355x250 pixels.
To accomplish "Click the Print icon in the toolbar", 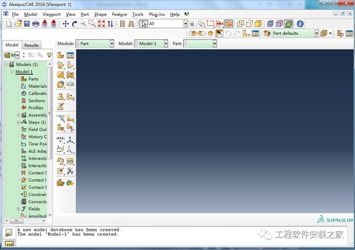I will tap(35, 23).
